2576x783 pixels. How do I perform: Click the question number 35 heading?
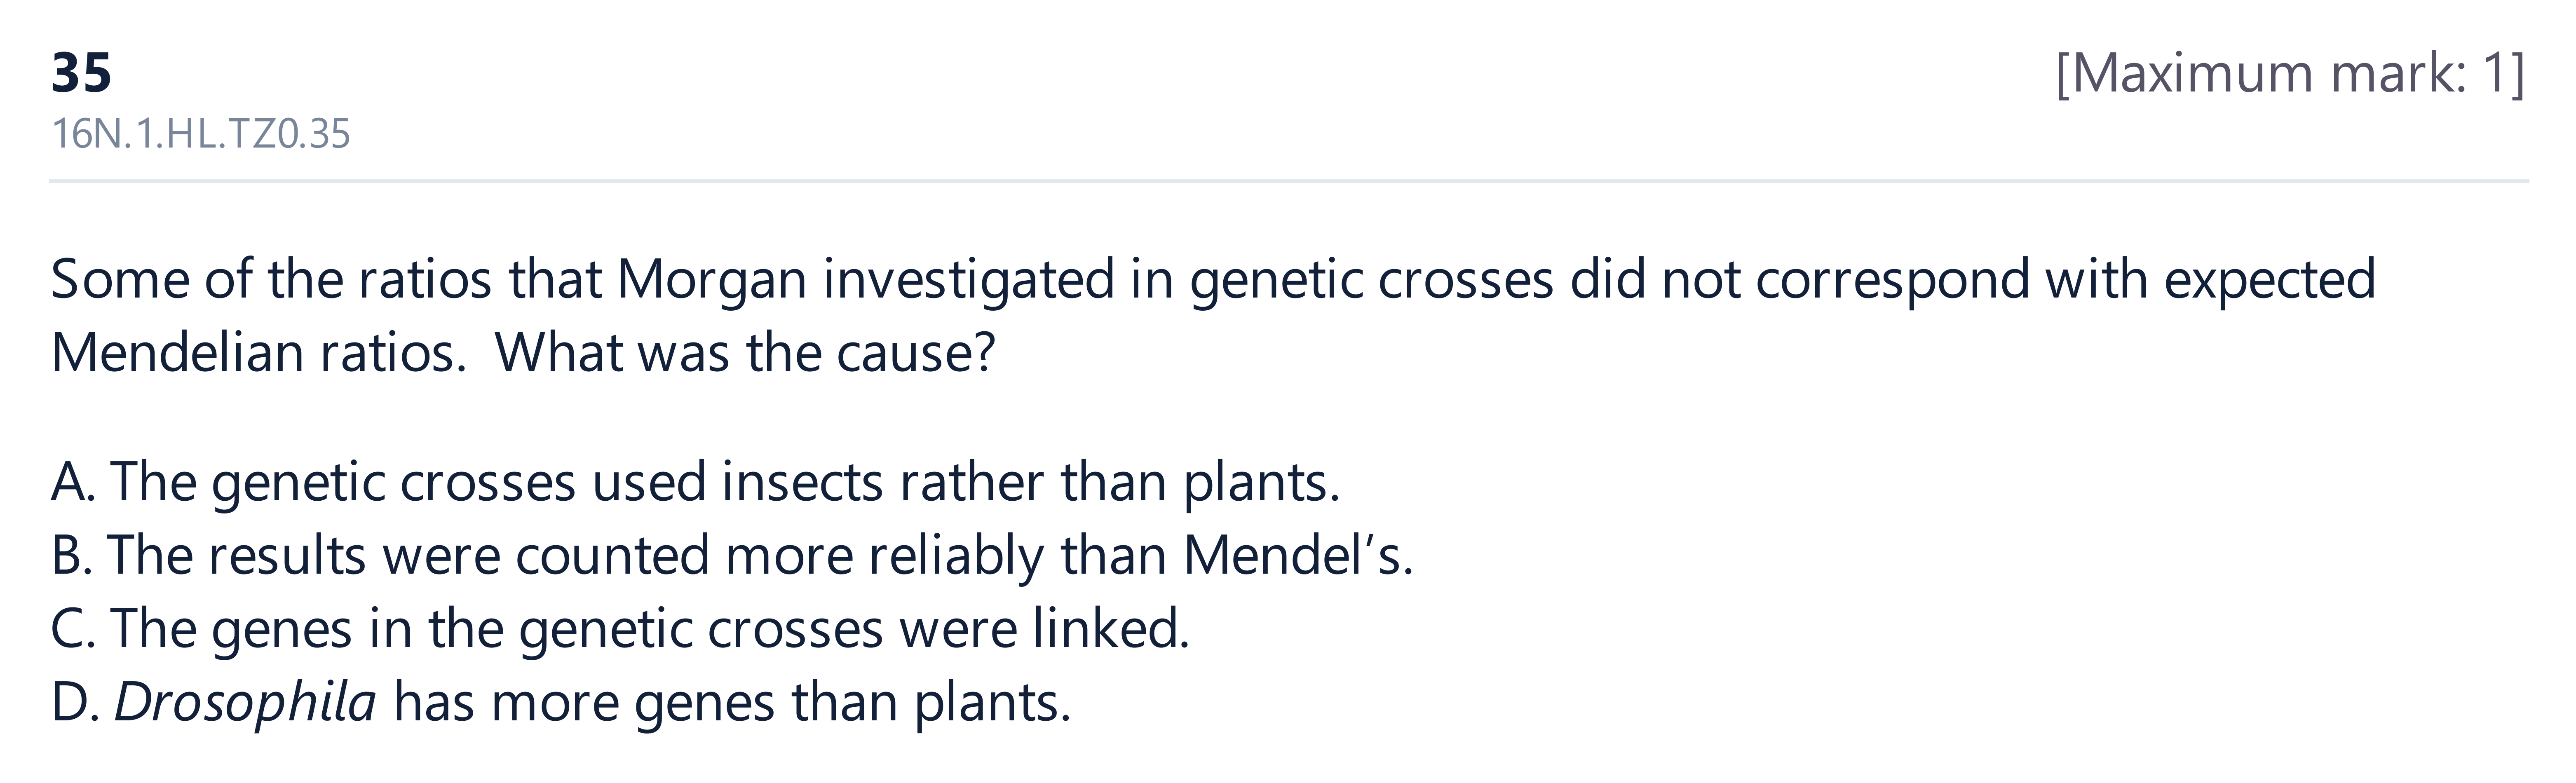(x=81, y=74)
